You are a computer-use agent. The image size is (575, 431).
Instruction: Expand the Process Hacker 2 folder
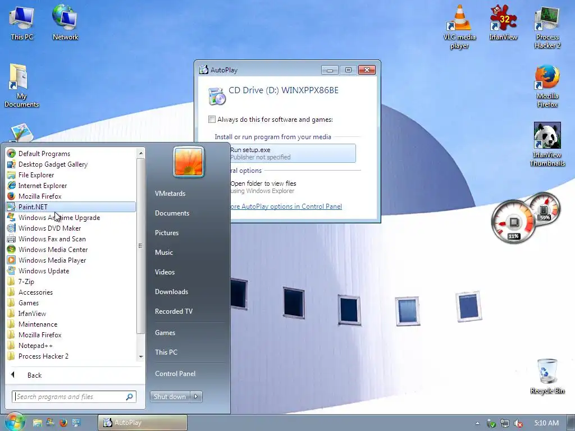pos(71,356)
